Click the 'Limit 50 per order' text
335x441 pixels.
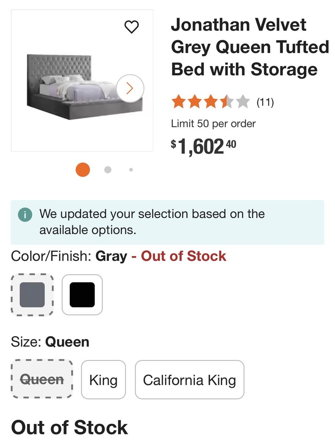coord(213,123)
